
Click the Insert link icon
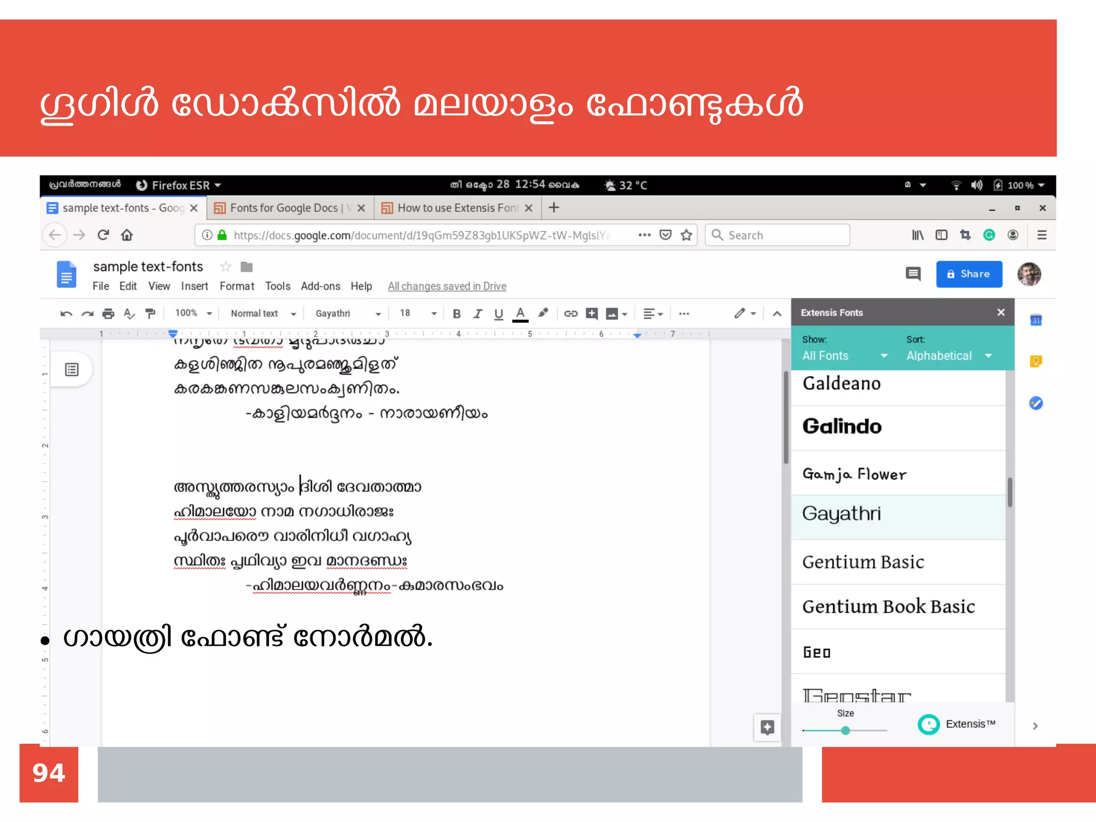click(x=570, y=314)
